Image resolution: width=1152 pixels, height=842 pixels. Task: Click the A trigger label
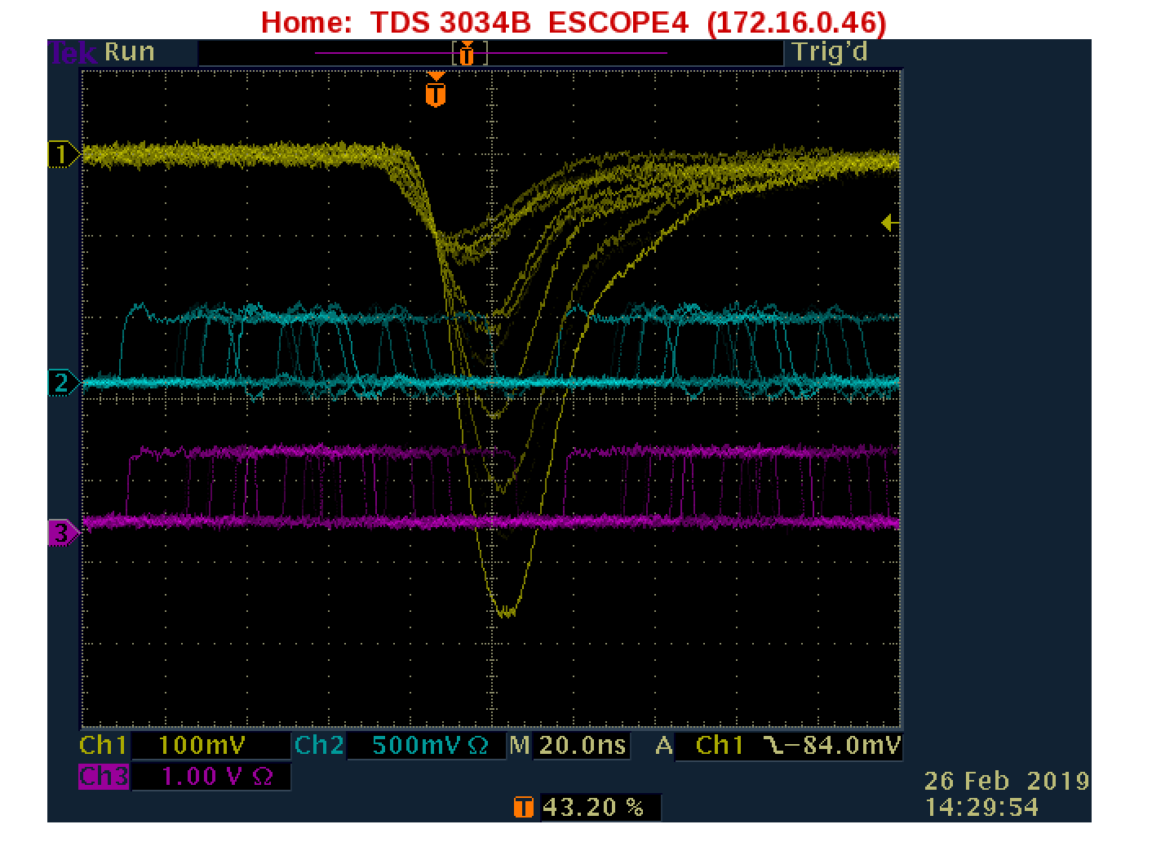click(664, 745)
